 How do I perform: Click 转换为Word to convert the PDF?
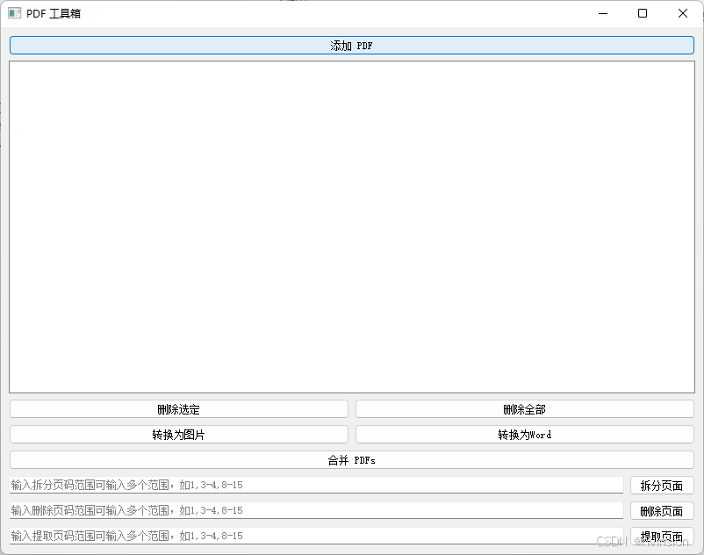point(523,434)
